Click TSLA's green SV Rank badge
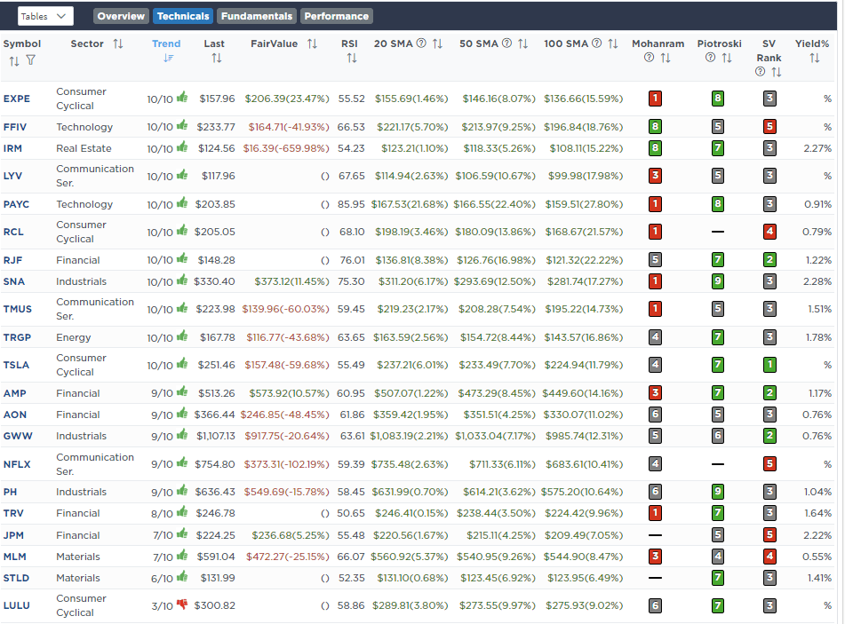 (x=769, y=364)
